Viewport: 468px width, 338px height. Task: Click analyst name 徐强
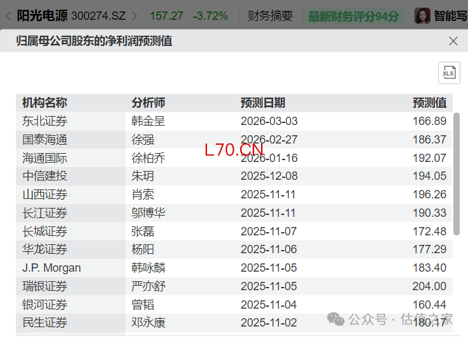click(143, 140)
